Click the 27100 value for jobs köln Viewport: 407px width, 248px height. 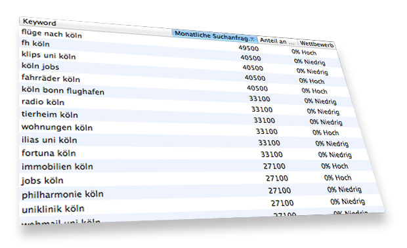pyautogui.click(x=277, y=178)
